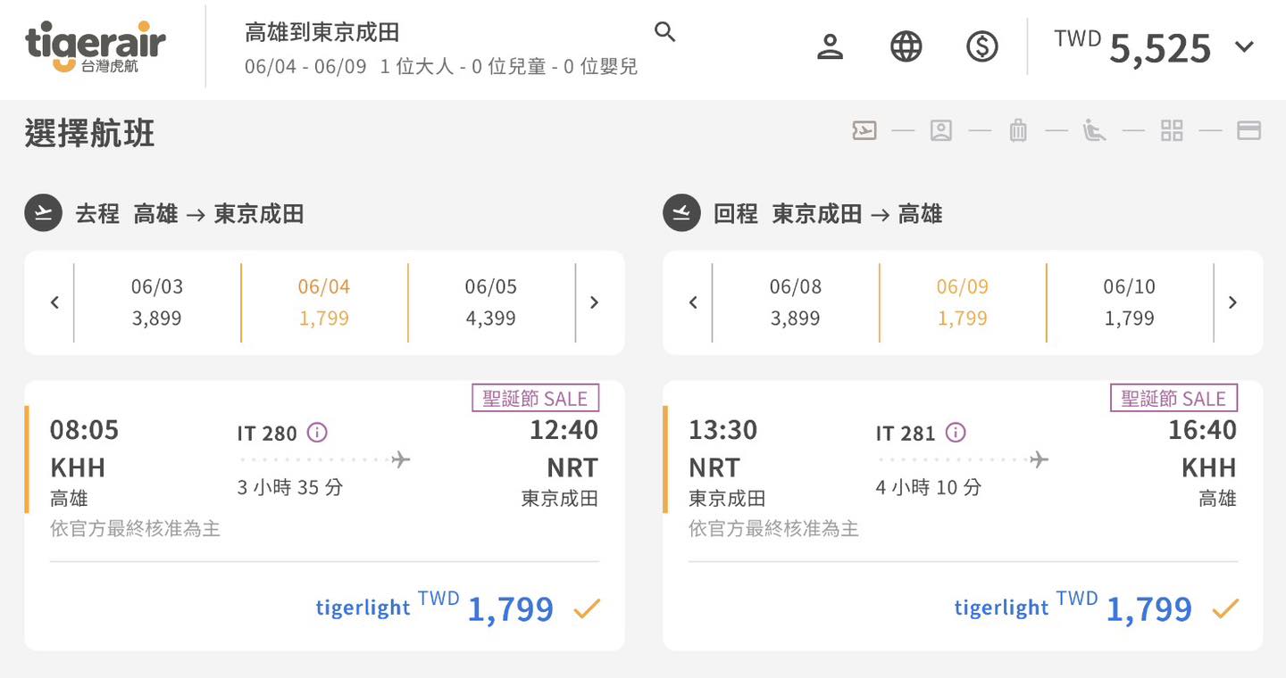The width and height of the screenshot is (1286, 678).
Task: Show earlier outbound dates with left arrow
Action: [54, 302]
